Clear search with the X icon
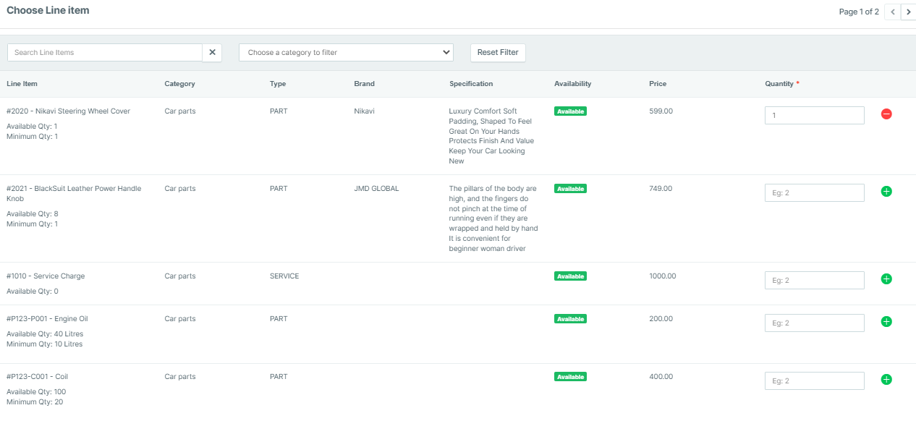This screenshot has width=916, height=421. 212,53
